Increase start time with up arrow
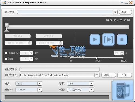 point(29,42)
